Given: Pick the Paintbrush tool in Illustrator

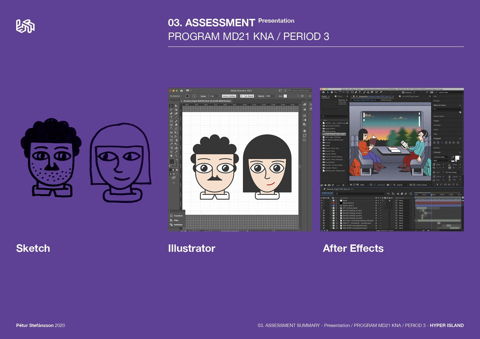Looking at the screenshot, I should 176,121.
